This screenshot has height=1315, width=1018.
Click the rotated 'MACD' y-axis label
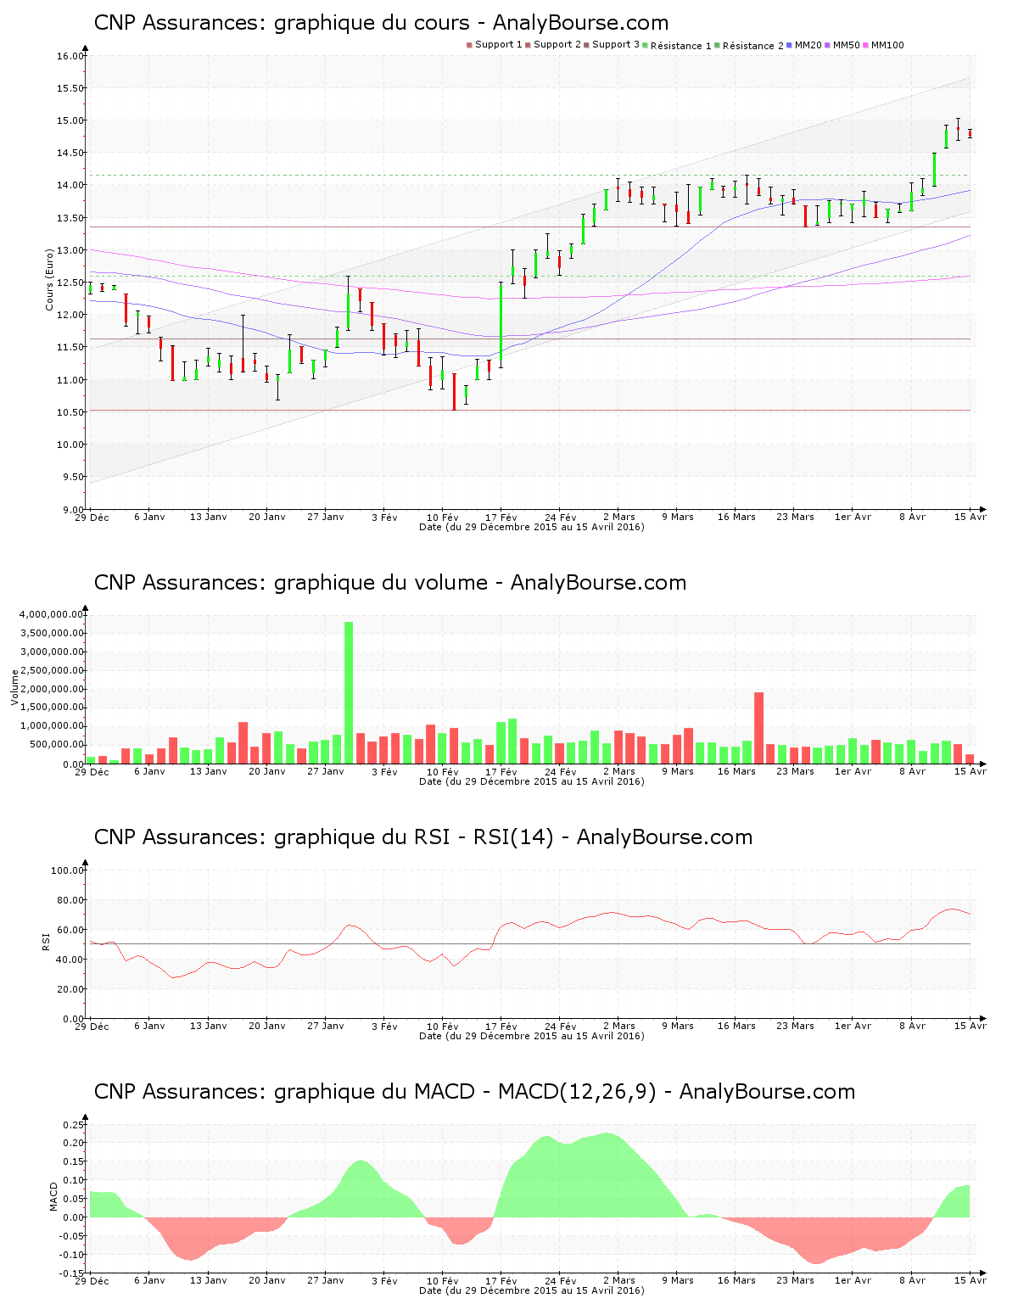point(53,1196)
